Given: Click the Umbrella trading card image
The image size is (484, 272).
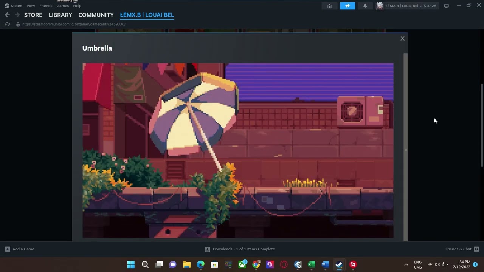Looking at the screenshot, I should pyautogui.click(x=238, y=150).
